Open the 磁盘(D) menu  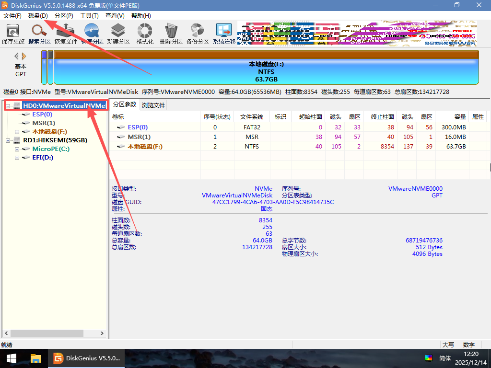point(38,16)
